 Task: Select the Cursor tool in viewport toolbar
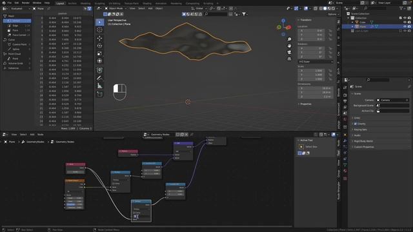point(99,30)
